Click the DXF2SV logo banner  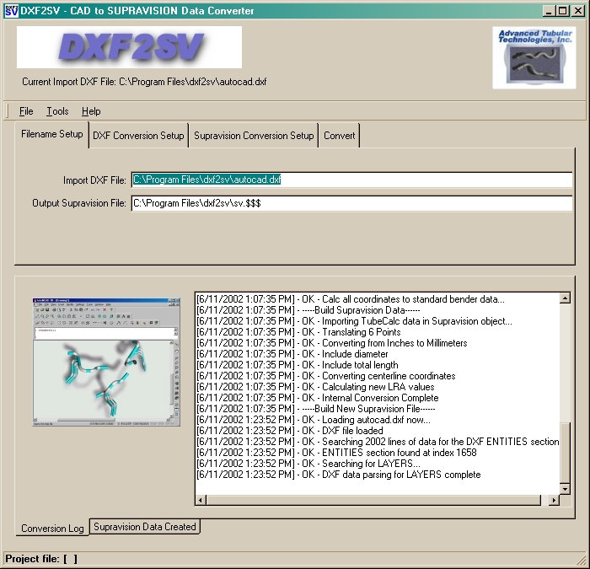point(129,47)
